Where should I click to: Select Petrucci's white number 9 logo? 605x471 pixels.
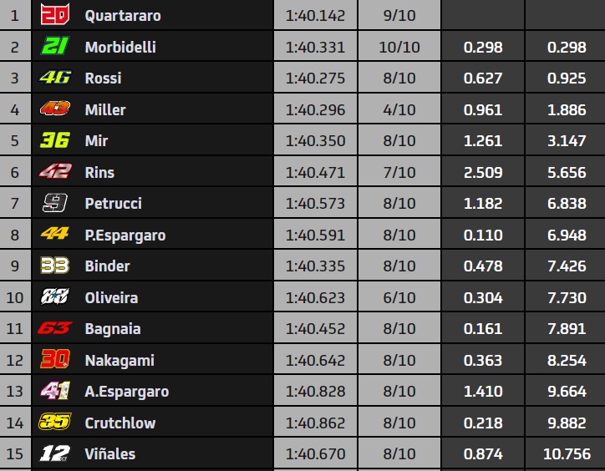[x=55, y=203]
